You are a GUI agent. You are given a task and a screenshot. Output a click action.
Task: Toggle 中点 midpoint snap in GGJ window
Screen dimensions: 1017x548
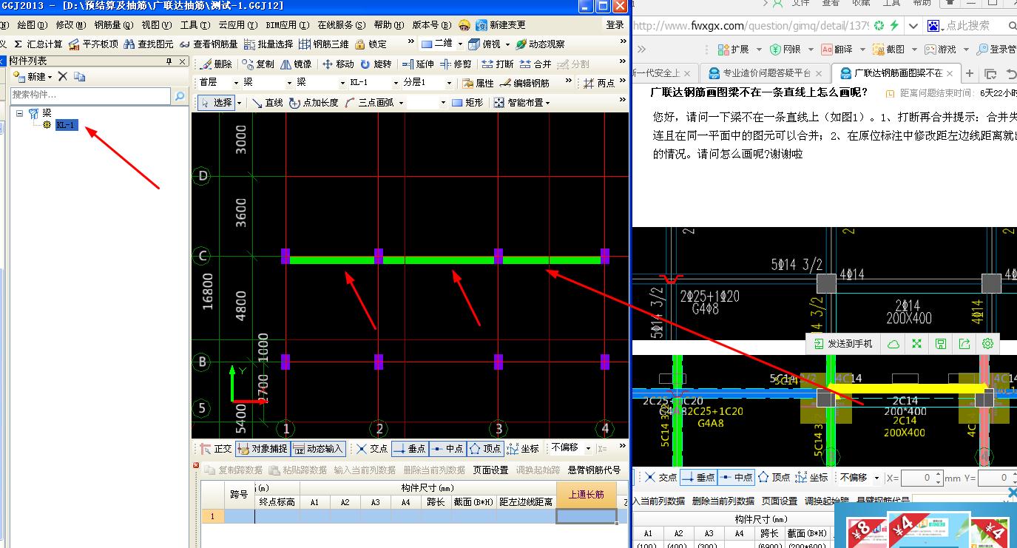(x=447, y=449)
